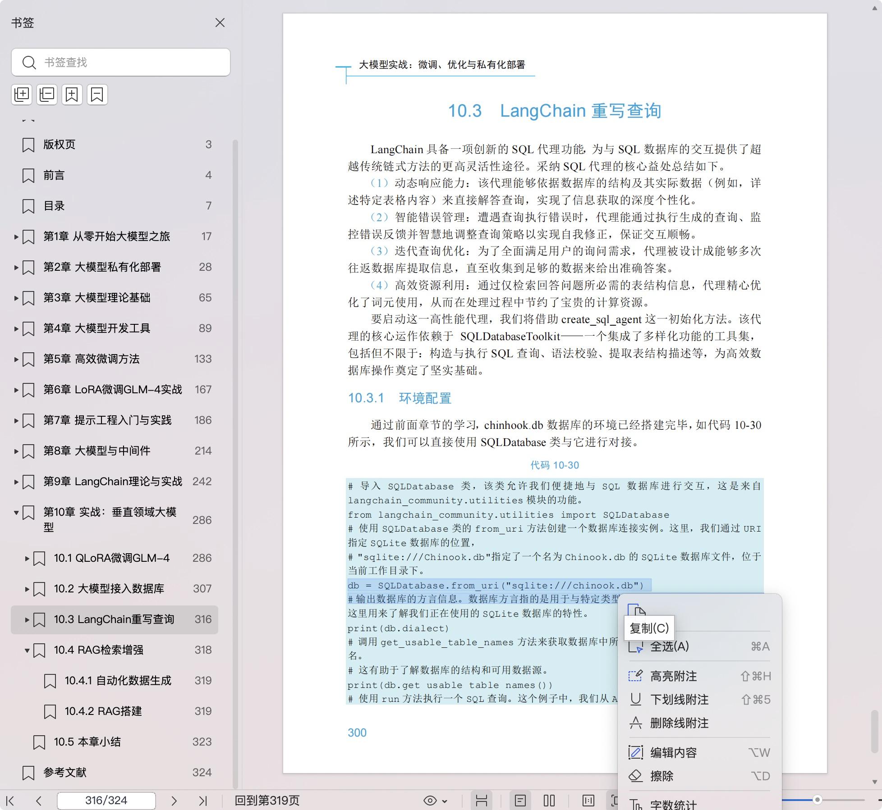Viewport: 882px width, 810px height.
Task: Toggle single page view icon
Action: point(520,801)
